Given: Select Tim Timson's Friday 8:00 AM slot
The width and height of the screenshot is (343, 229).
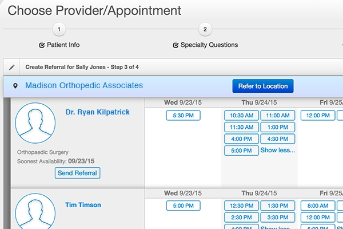Looking at the screenshot, I should (318, 206).
